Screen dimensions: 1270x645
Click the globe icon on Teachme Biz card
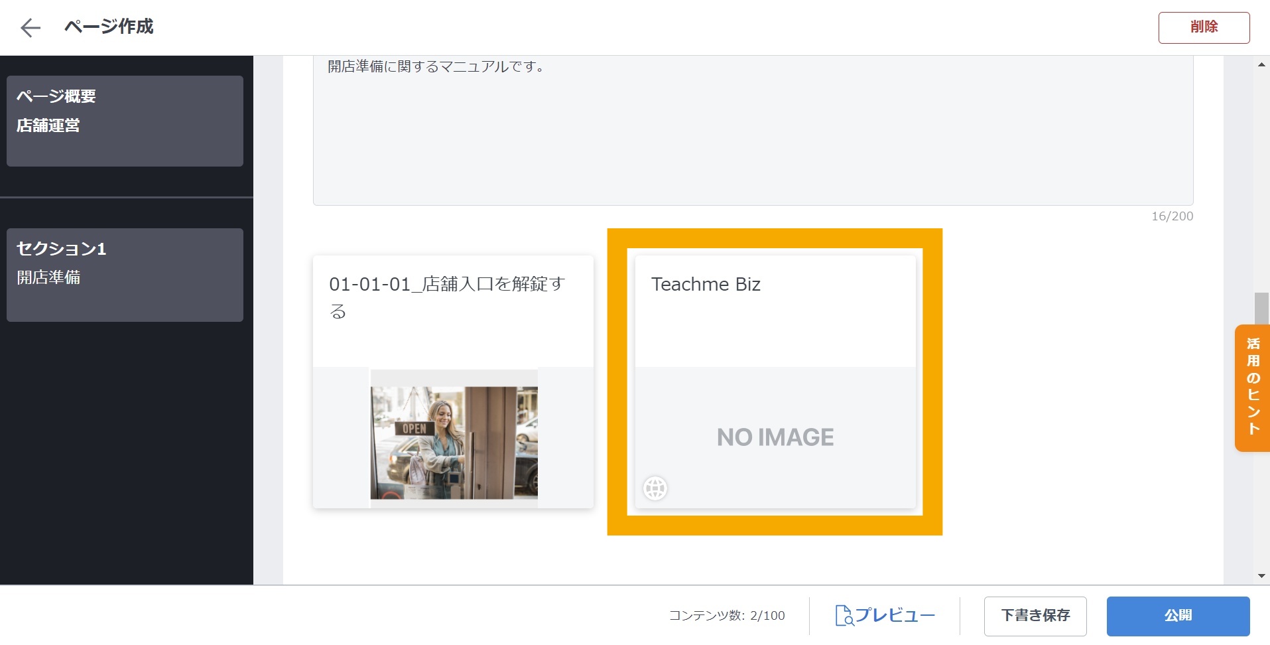(x=655, y=489)
